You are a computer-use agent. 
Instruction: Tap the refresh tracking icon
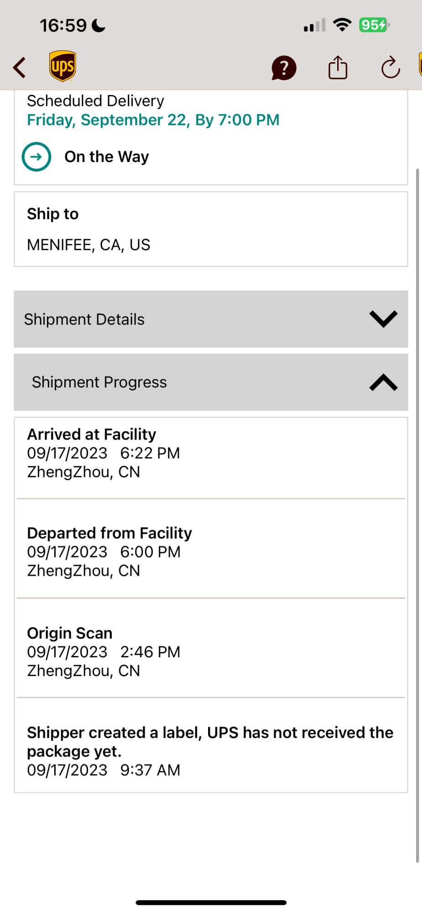tap(391, 68)
